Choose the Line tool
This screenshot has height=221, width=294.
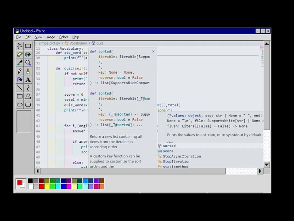(x=20, y=88)
